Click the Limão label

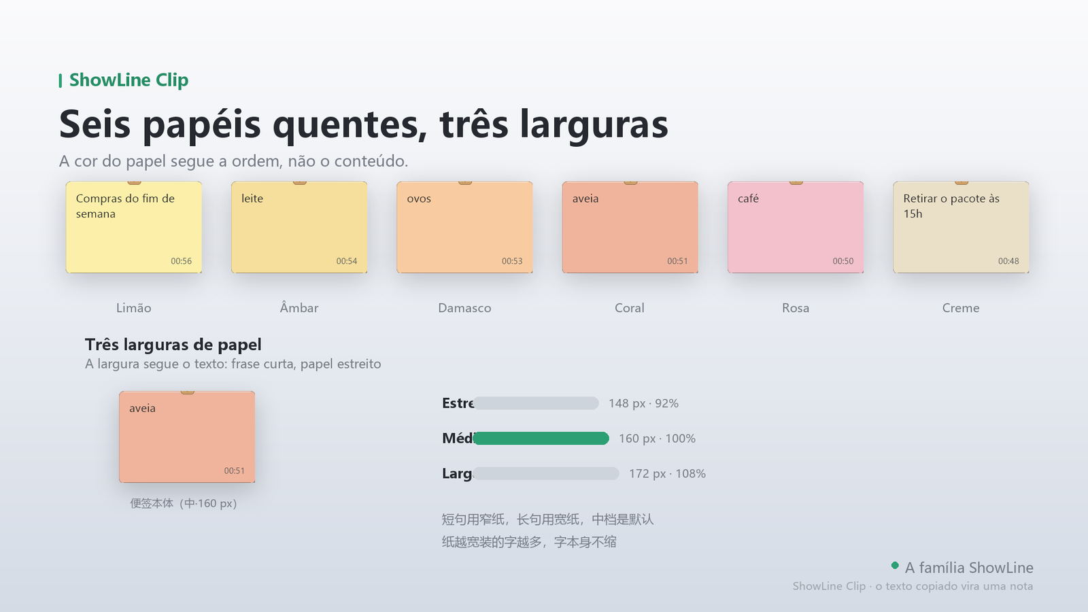[134, 308]
